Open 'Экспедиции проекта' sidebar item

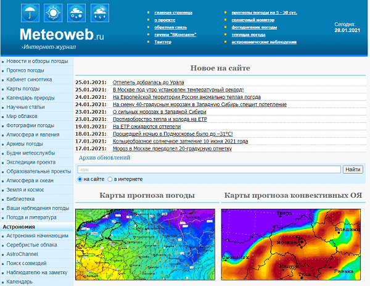click(x=31, y=162)
